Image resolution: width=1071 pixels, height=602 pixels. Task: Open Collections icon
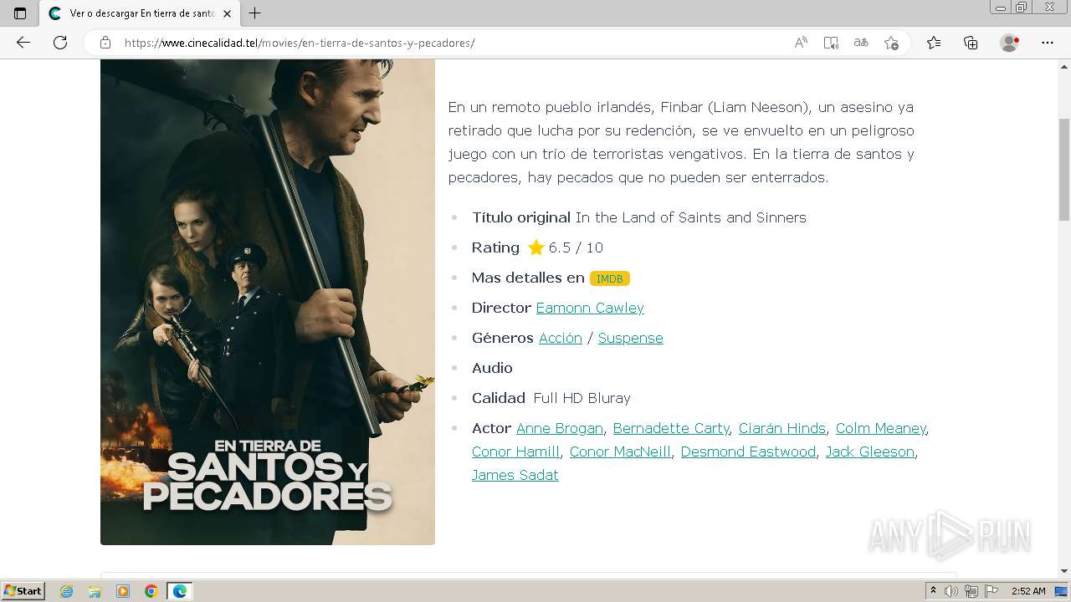coord(971,43)
